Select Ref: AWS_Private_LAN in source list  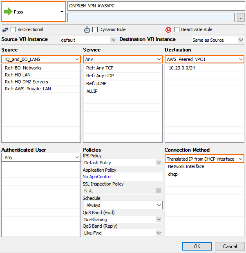(x=41, y=89)
